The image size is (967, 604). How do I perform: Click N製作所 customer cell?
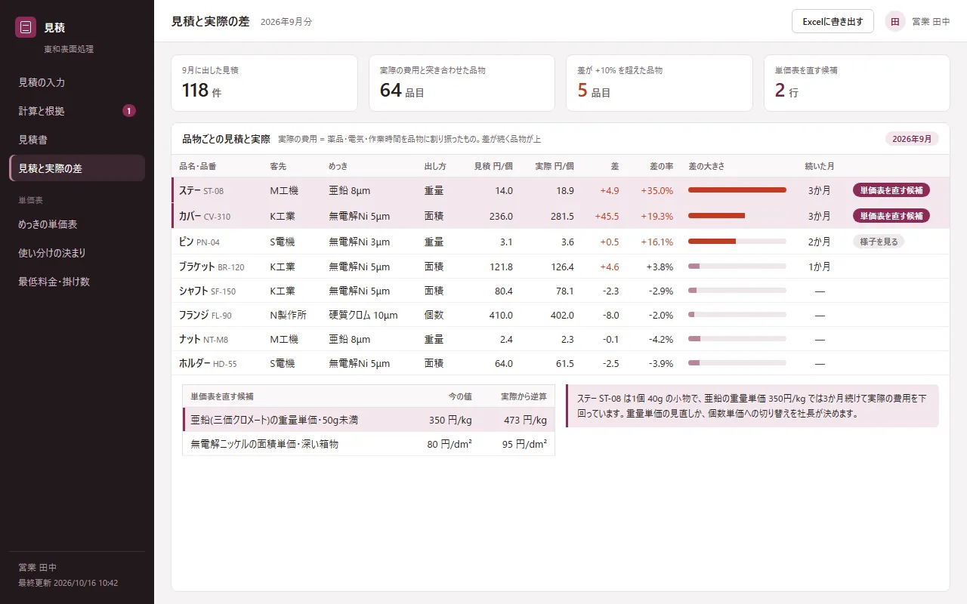click(x=289, y=315)
